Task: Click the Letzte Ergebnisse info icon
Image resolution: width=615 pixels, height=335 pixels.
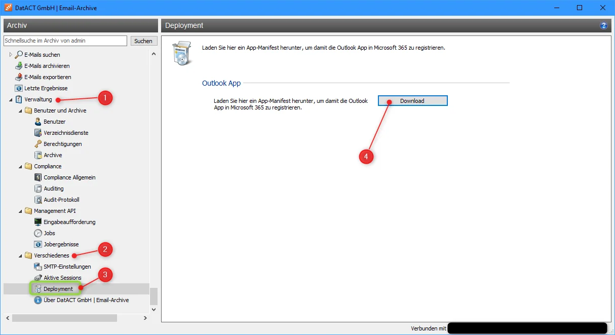Action: point(19,88)
